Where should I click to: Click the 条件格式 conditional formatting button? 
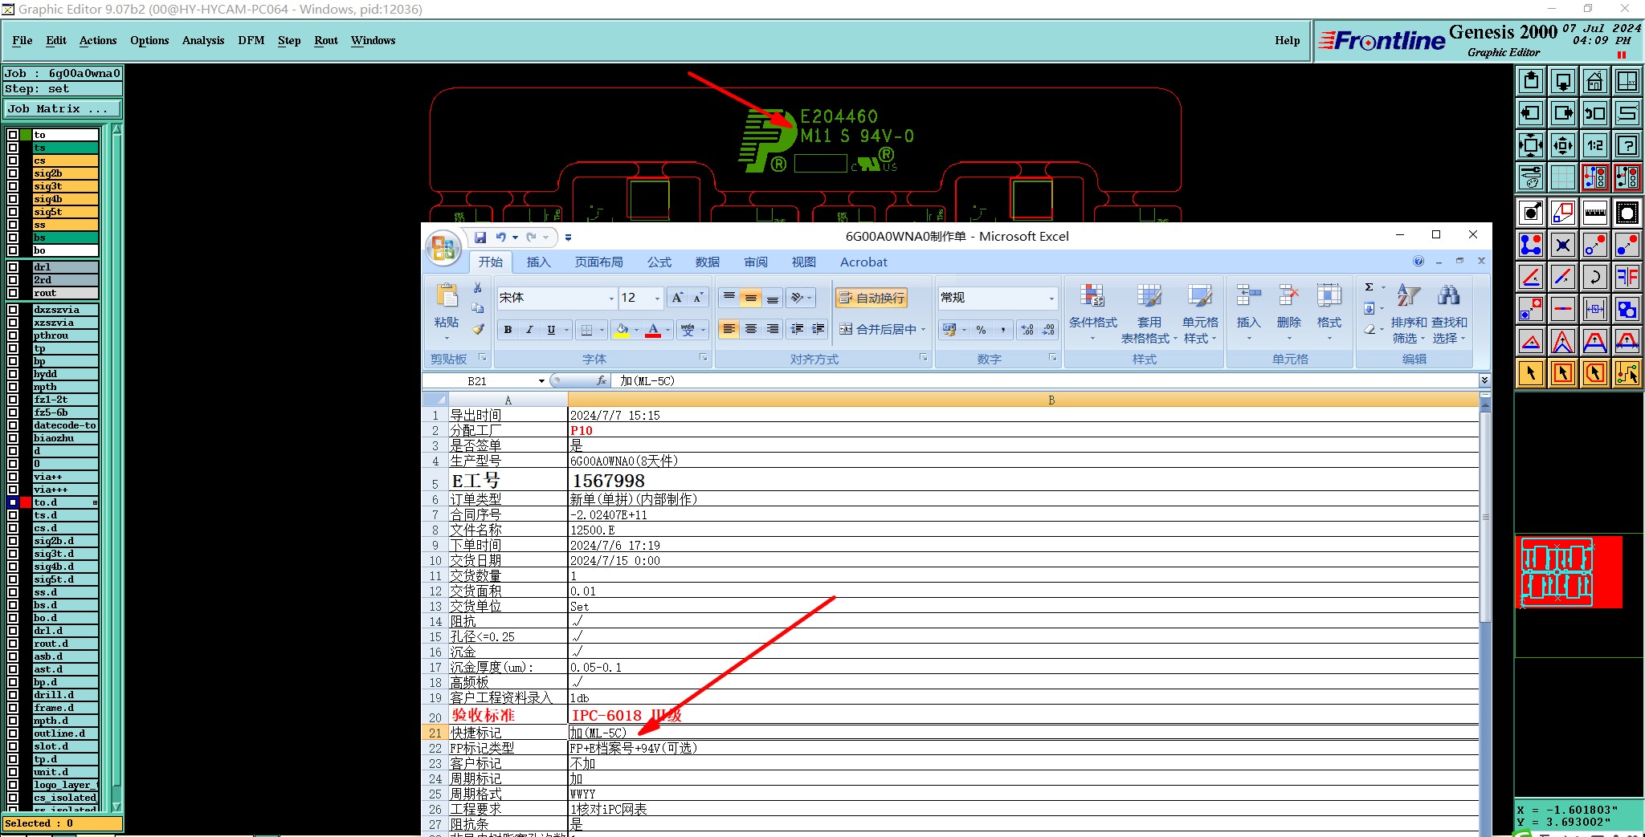point(1092,313)
